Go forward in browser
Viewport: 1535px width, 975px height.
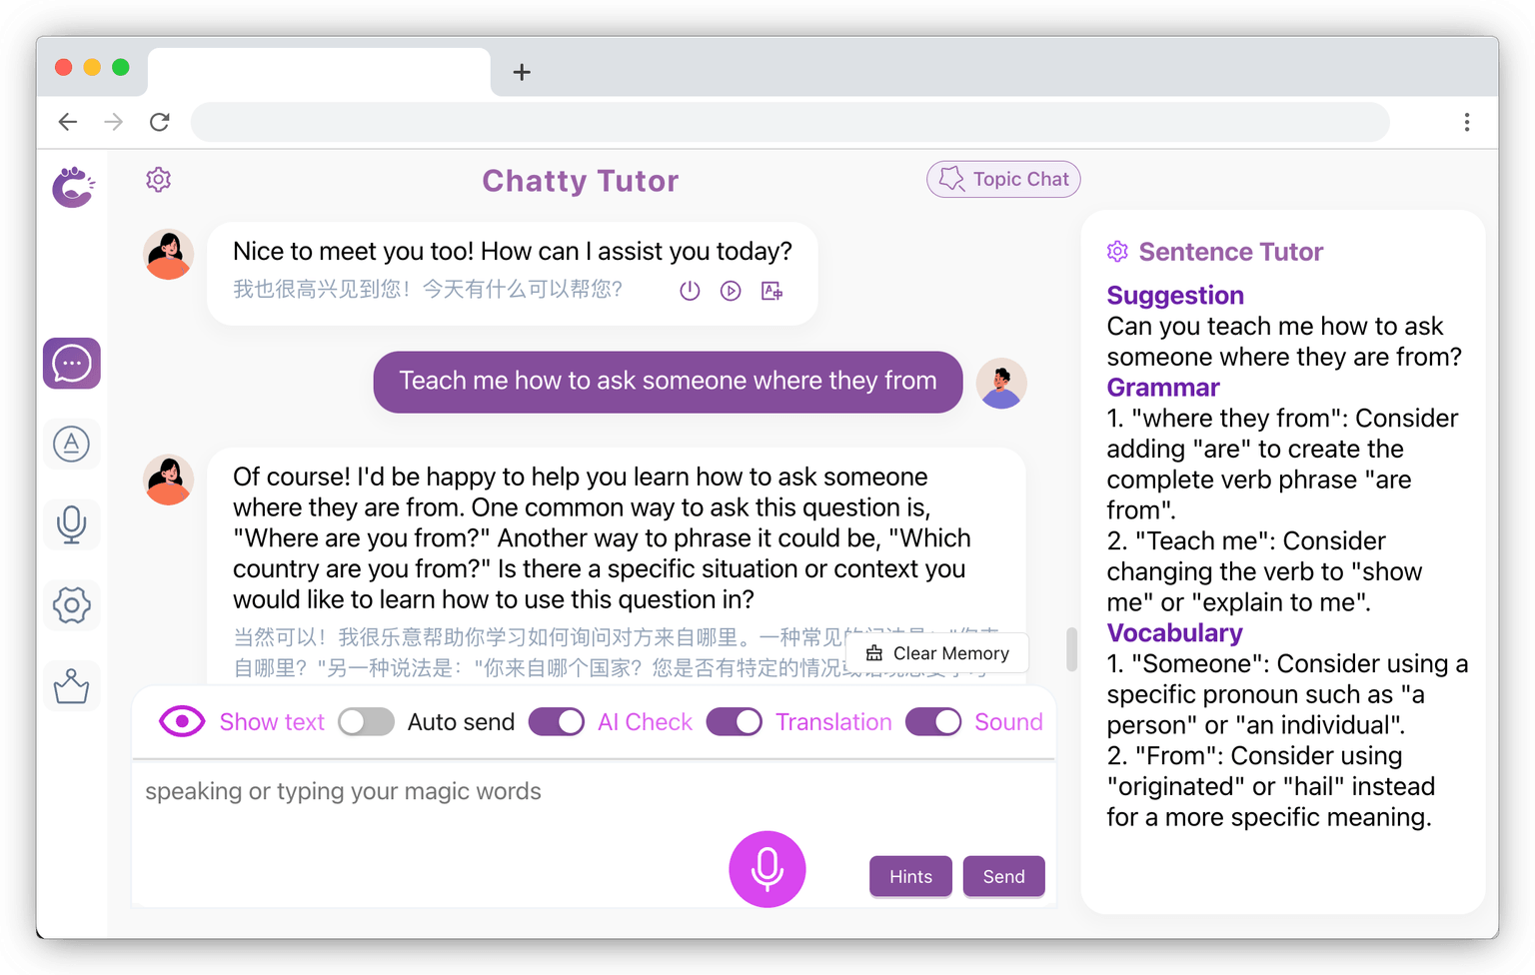pyautogui.click(x=114, y=122)
